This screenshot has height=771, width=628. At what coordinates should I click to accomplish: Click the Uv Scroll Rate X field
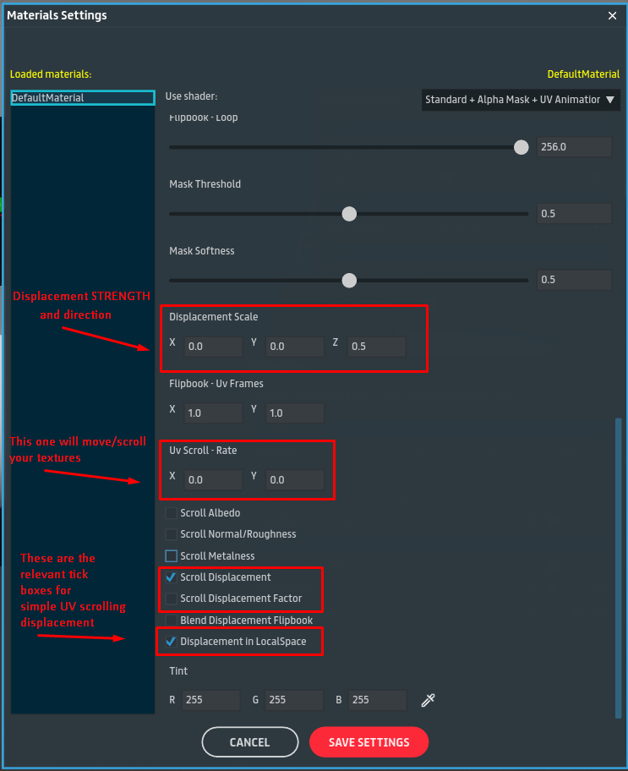coord(212,480)
